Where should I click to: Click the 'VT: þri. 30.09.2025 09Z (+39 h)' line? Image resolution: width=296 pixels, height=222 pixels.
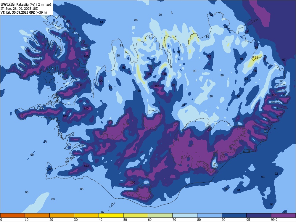24,12
